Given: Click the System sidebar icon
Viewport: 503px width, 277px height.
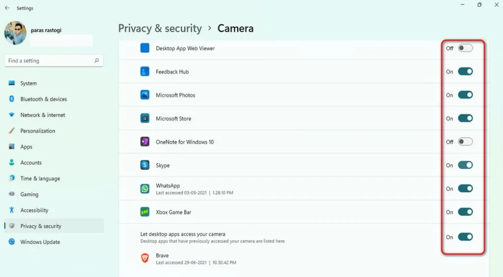Looking at the screenshot, I should (x=12, y=83).
